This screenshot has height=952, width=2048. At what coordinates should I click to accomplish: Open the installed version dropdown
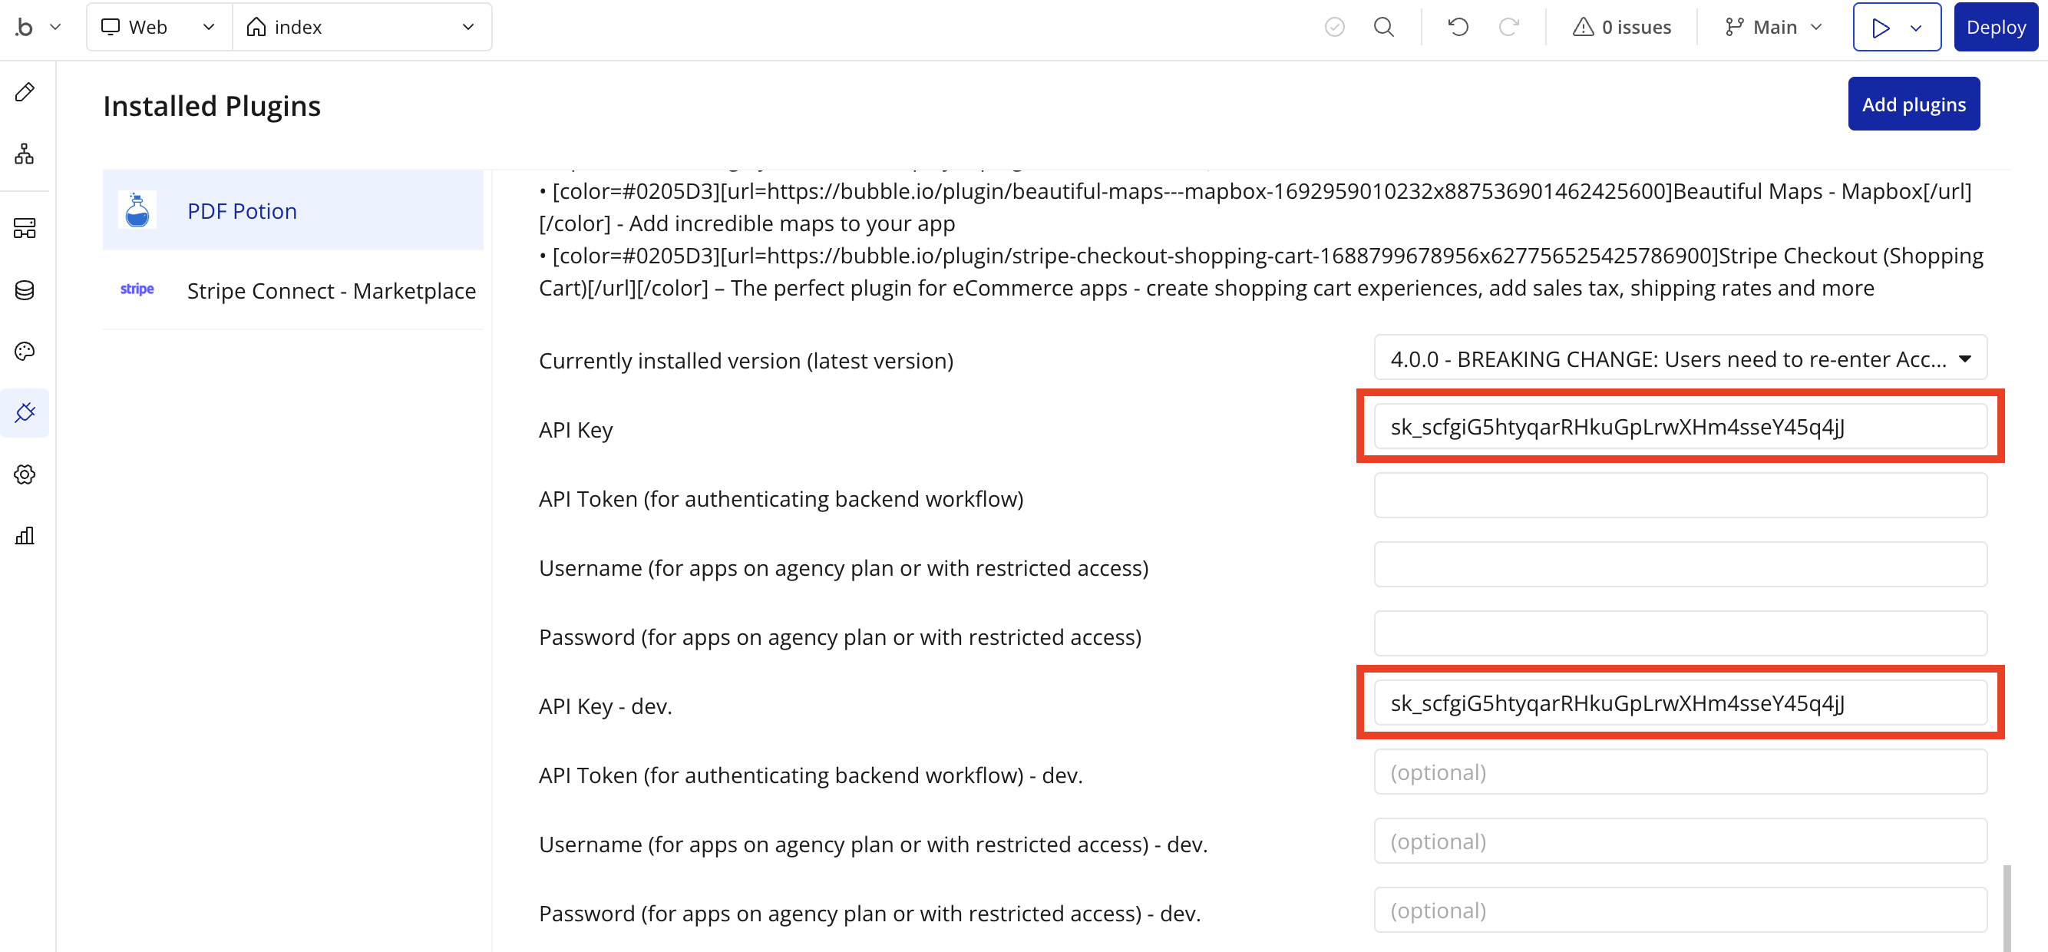(x=1680, y=359)
